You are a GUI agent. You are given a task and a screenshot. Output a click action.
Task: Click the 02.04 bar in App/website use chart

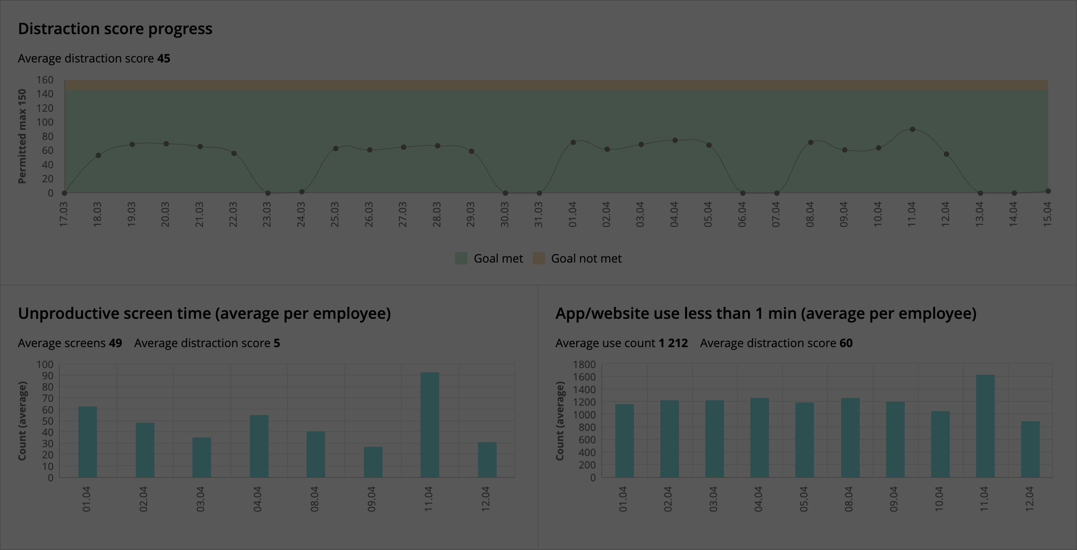point(670,439)
